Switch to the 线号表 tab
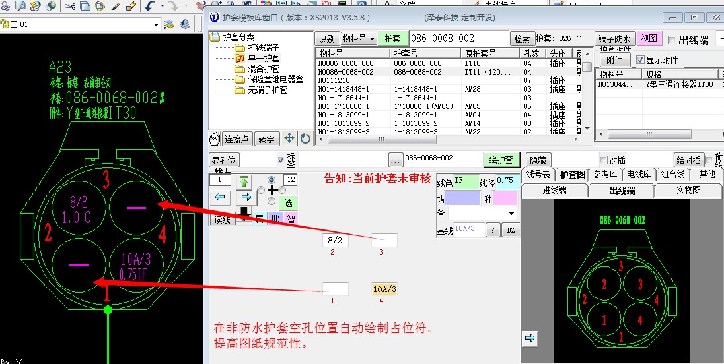The image size is (724, 364). coord(537,175)
